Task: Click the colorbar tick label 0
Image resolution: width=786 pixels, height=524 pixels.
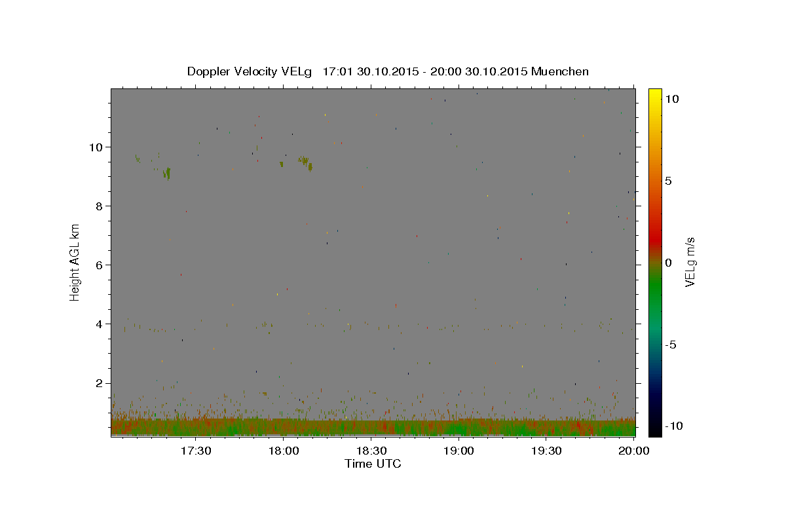Action: (668, 263)
